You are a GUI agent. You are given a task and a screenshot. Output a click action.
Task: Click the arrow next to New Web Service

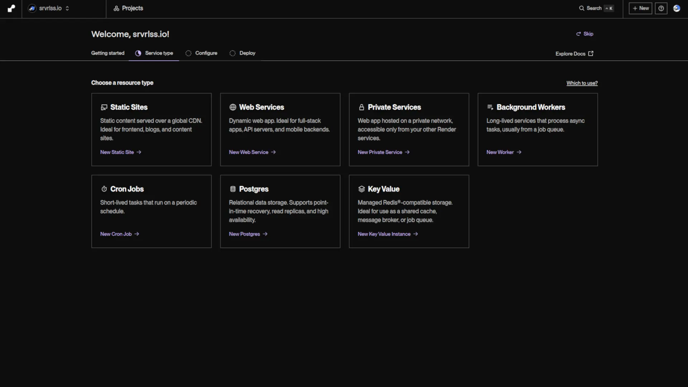[273, 152]
